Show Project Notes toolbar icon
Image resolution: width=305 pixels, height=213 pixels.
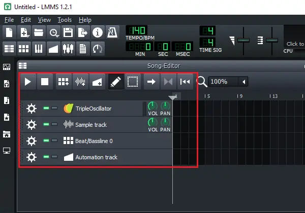pos(83,49)
